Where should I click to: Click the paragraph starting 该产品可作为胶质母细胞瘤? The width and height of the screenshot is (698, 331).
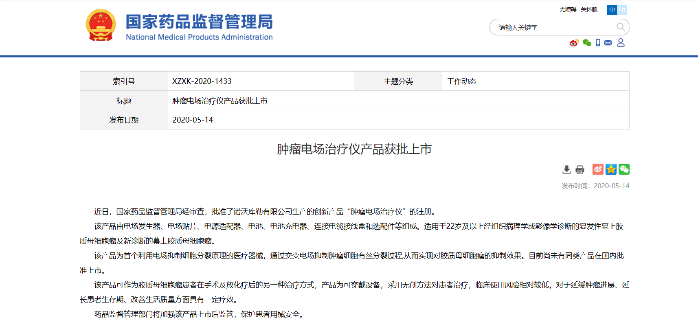(x=354, y=292)
